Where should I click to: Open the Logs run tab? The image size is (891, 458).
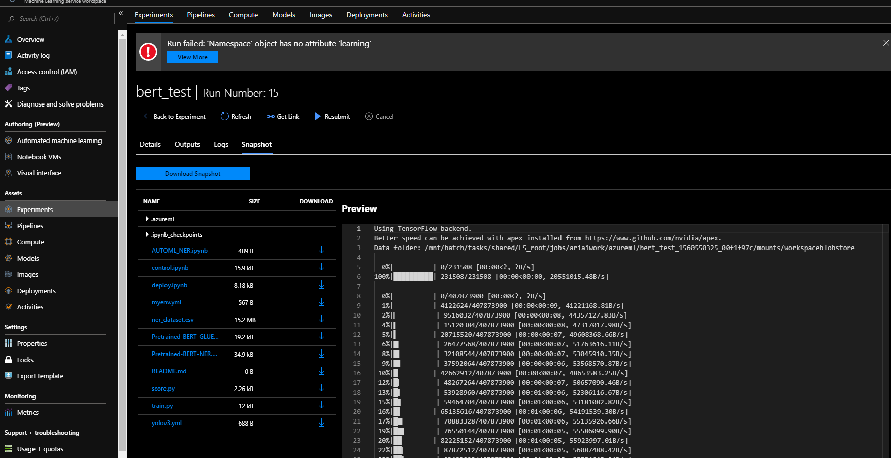click(x=221, y=144)
